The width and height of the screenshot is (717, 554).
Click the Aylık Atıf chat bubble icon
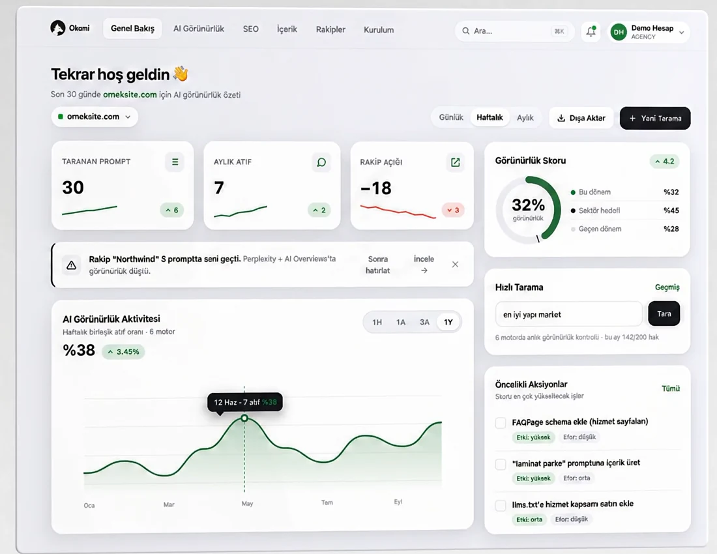[x=321, y=162]
